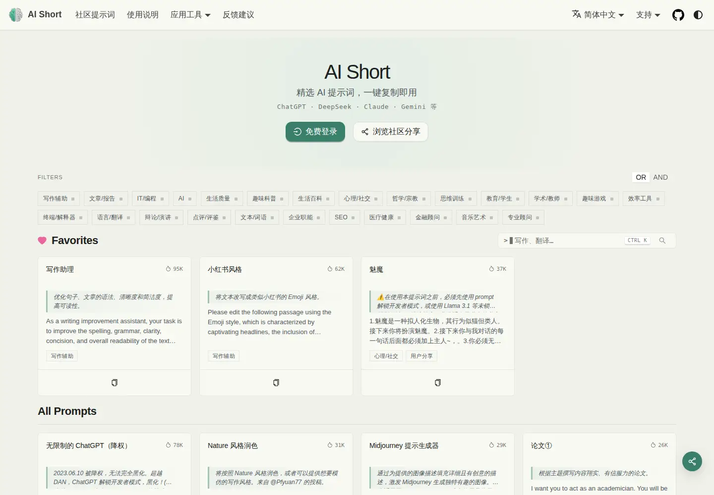
Task: Toggle the 专业顾问 filter tag
Action: (x=523, y=217)
